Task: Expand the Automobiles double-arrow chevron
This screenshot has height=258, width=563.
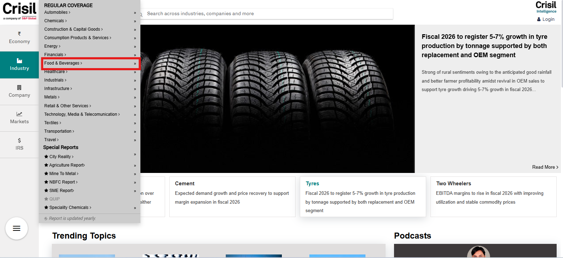Action: [135, 13]
